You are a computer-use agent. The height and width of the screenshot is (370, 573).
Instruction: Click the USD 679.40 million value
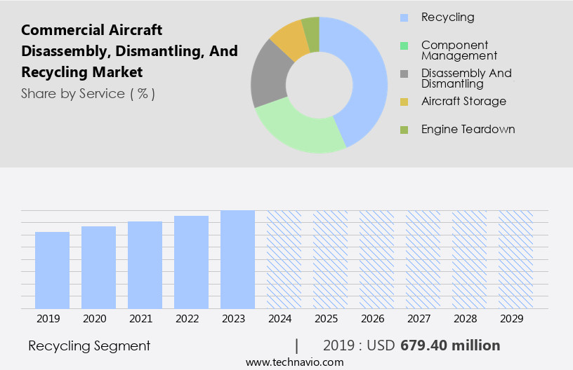tap(433, 345)
